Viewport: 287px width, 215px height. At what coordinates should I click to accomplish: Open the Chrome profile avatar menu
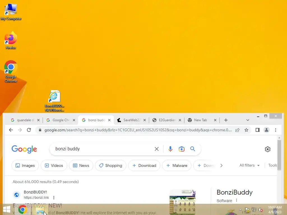[267, 130]
